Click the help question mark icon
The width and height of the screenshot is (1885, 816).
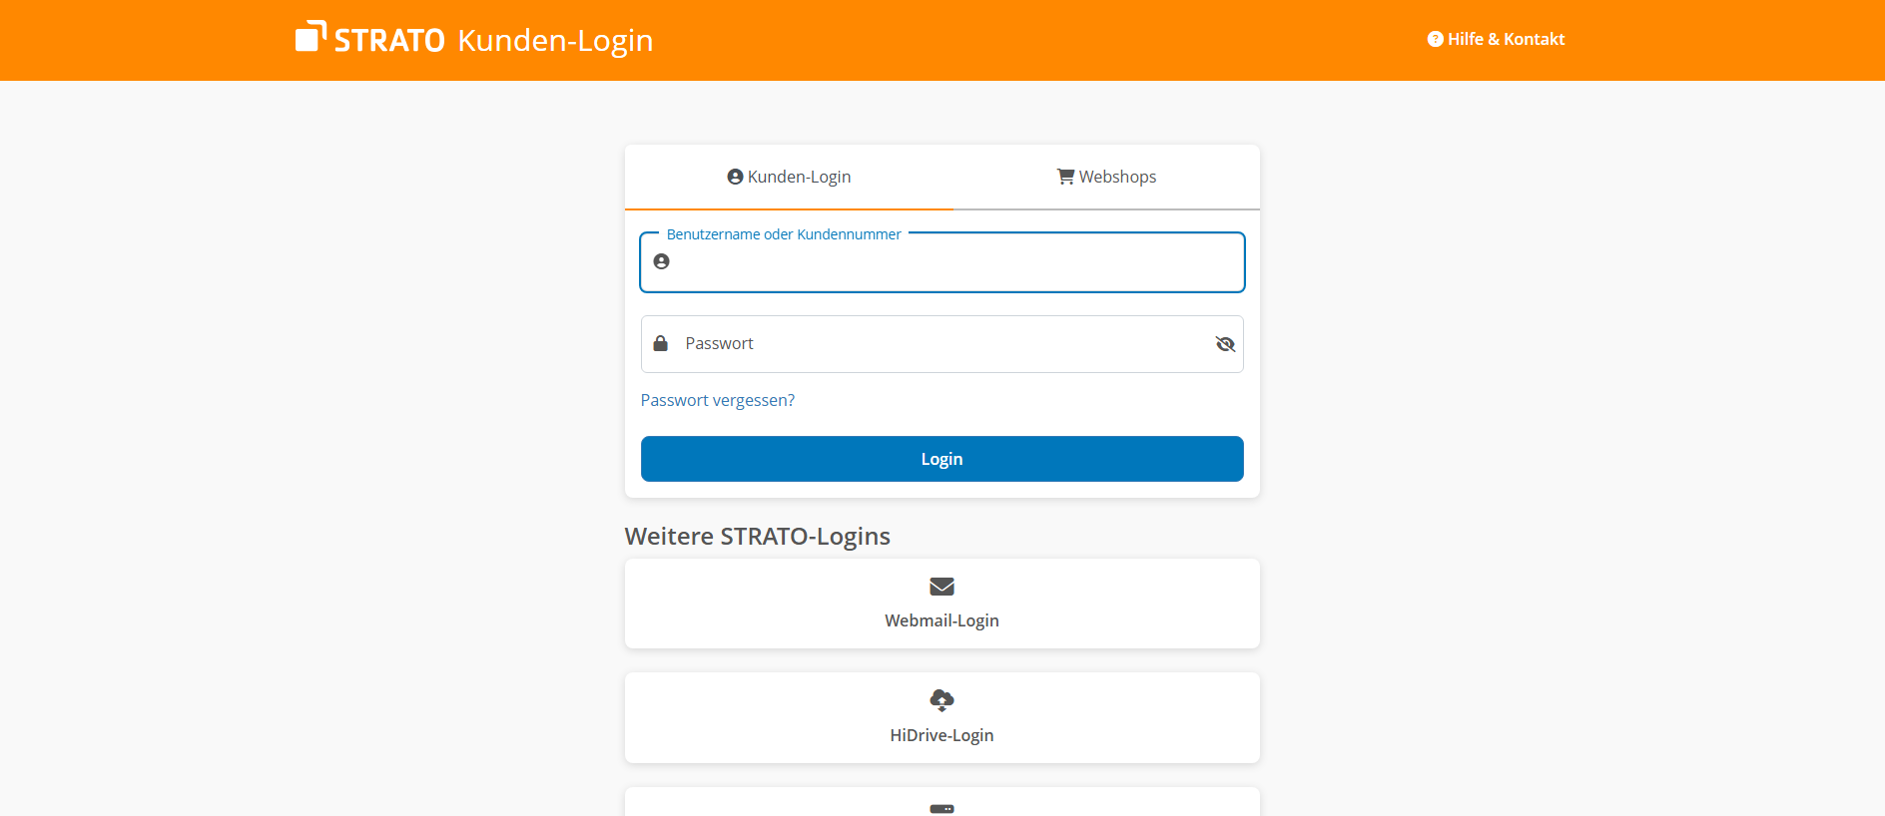point(1435,39)
